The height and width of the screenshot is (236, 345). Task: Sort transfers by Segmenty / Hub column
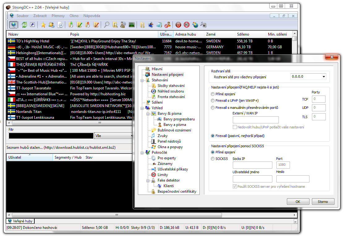[68, 157]
